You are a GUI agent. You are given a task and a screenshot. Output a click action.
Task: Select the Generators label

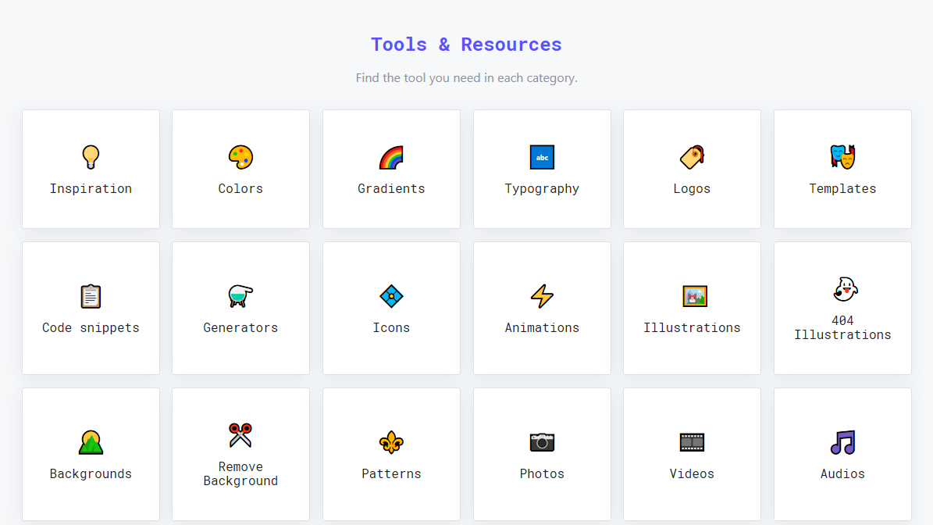[240, 328]
